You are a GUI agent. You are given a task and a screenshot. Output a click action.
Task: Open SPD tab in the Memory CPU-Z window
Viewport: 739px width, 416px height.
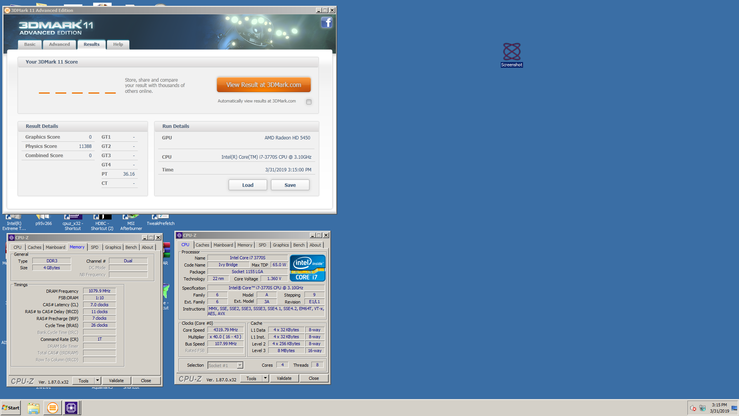click(x=95, y=247)
